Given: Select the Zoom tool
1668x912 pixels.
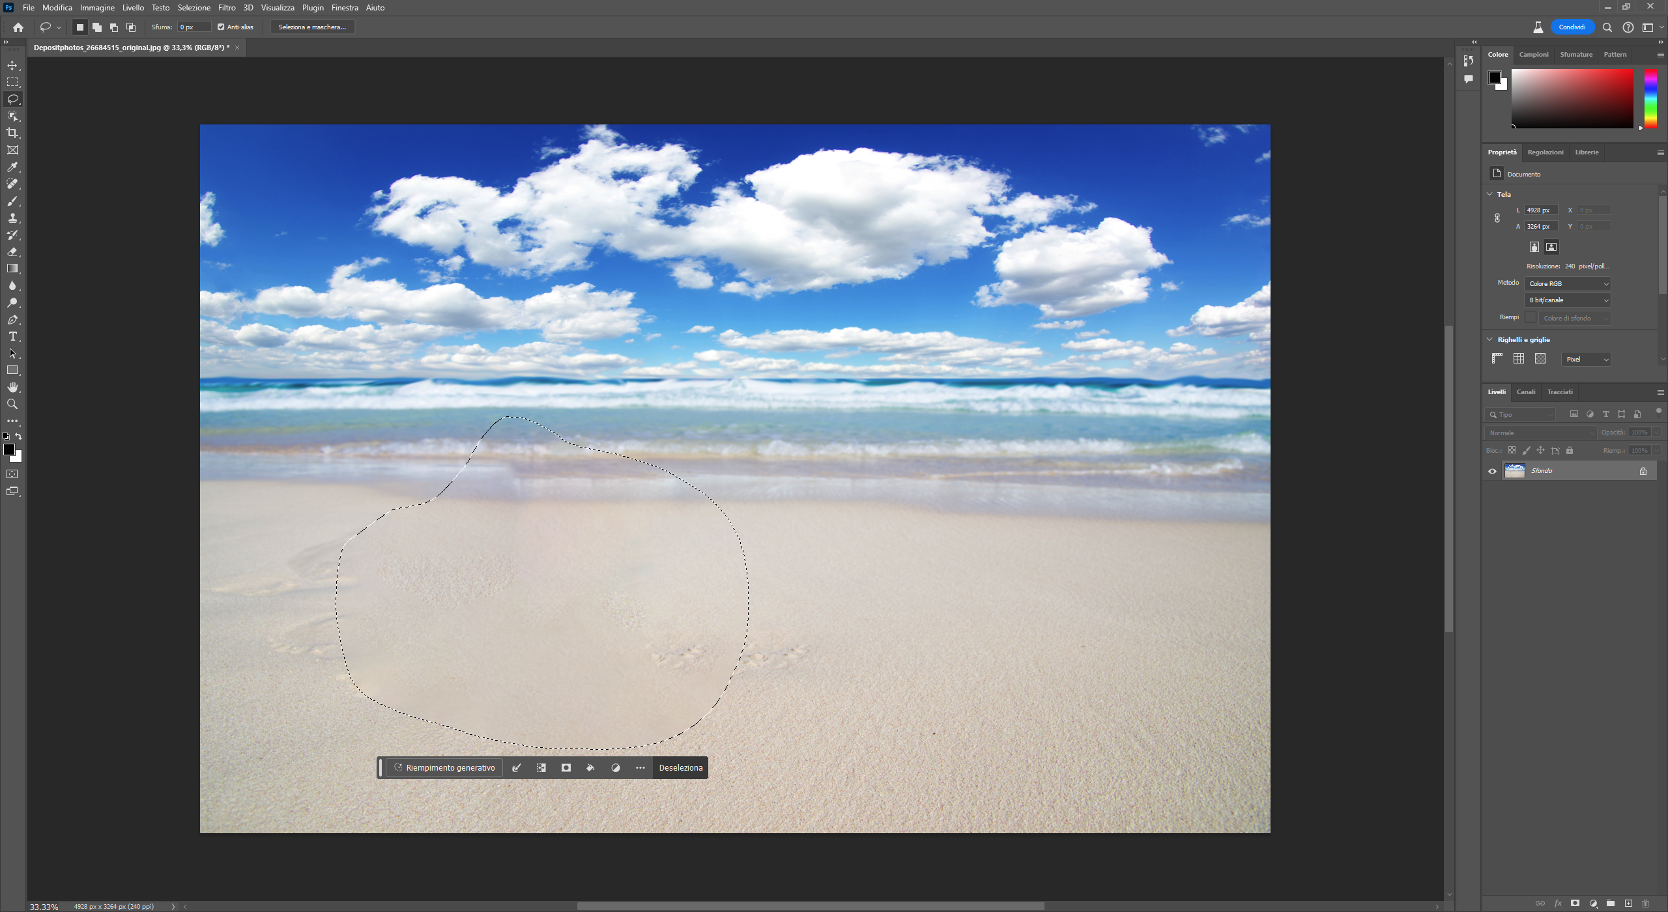Looking at the screenshot, I should point(12,404).
